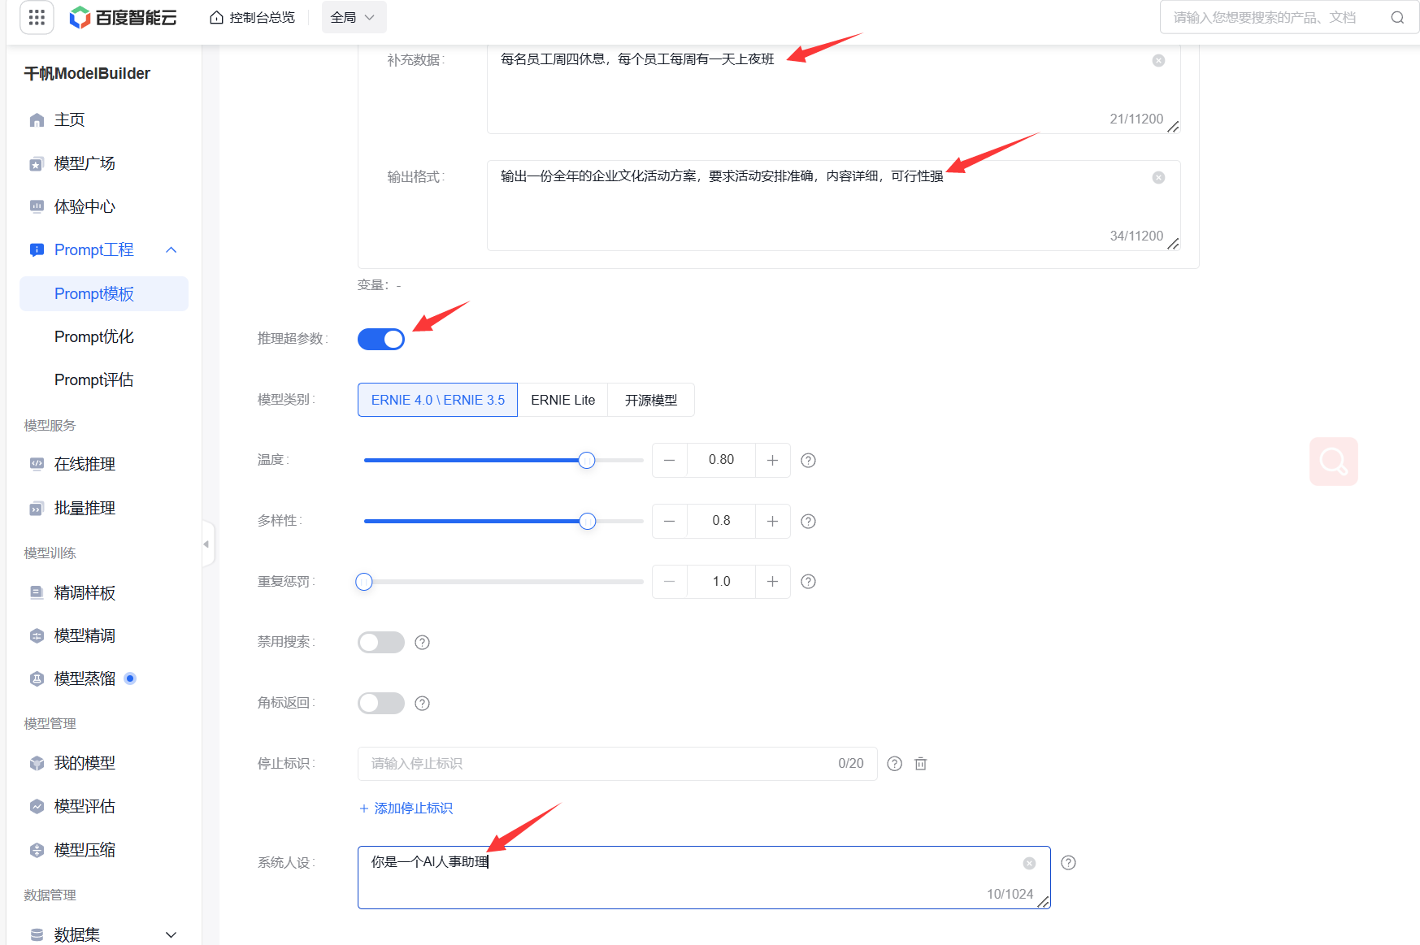Show help for the 重复惩罚 parameter

(808, 581)
